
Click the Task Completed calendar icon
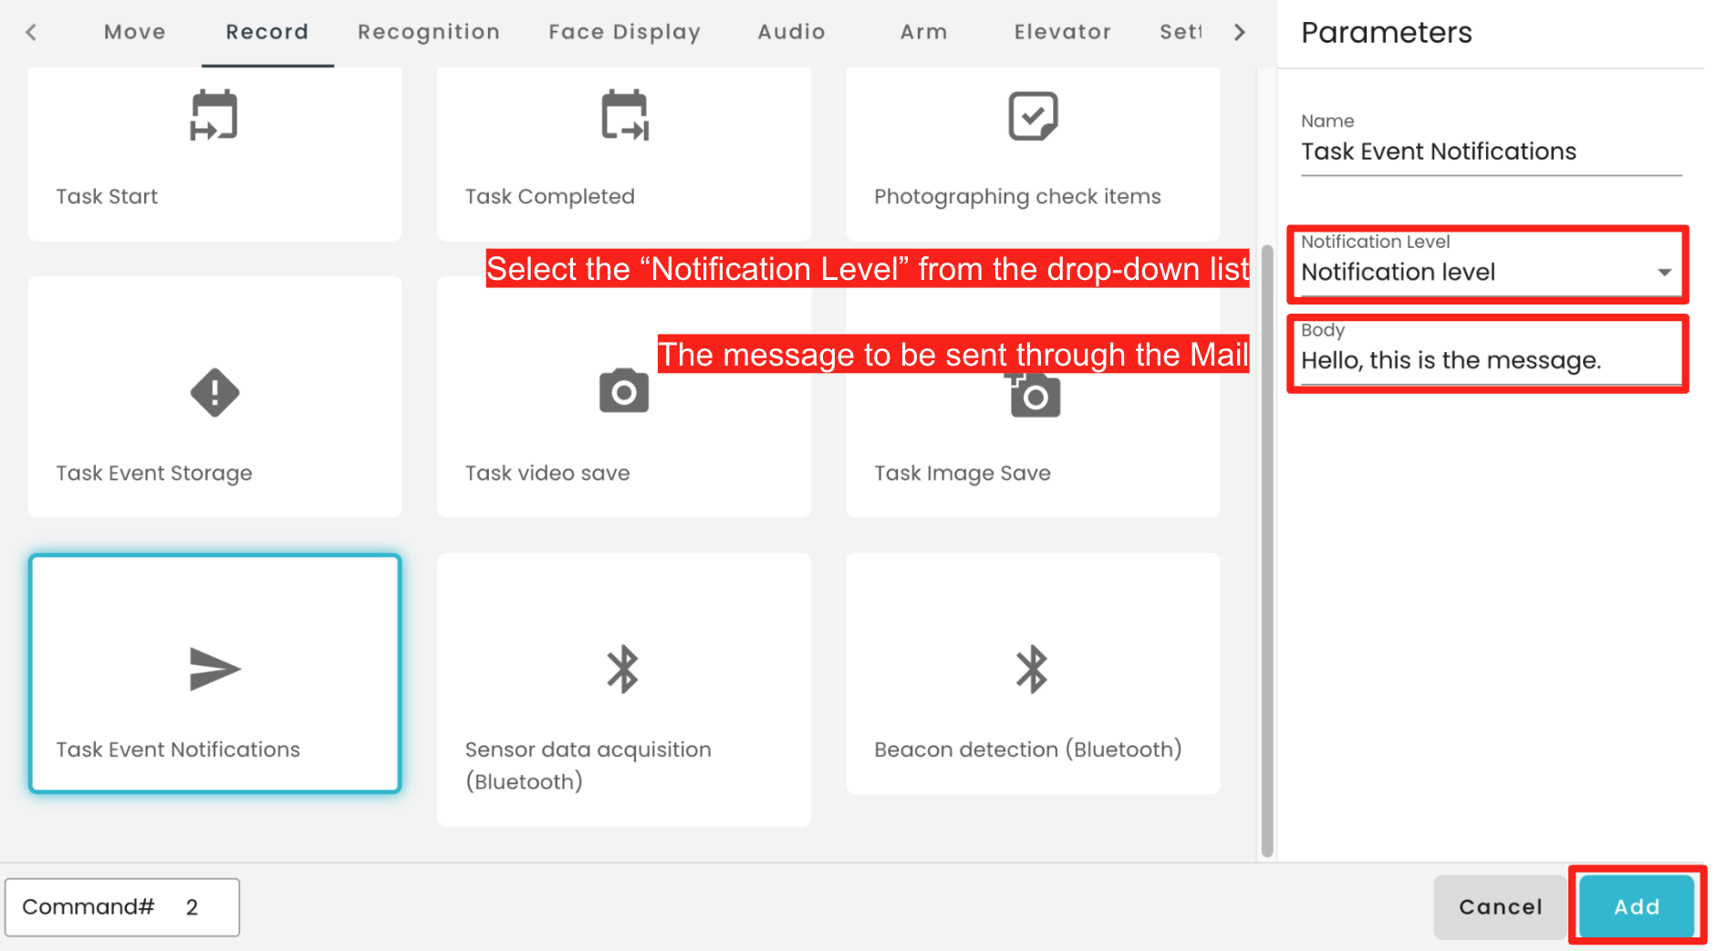[x=625, y=116]
